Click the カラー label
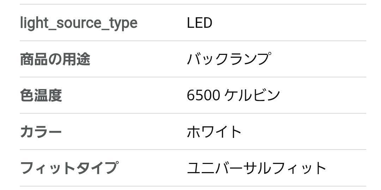Image resolution: width=381 pixels, height=190 pixels. coord(41,132)
